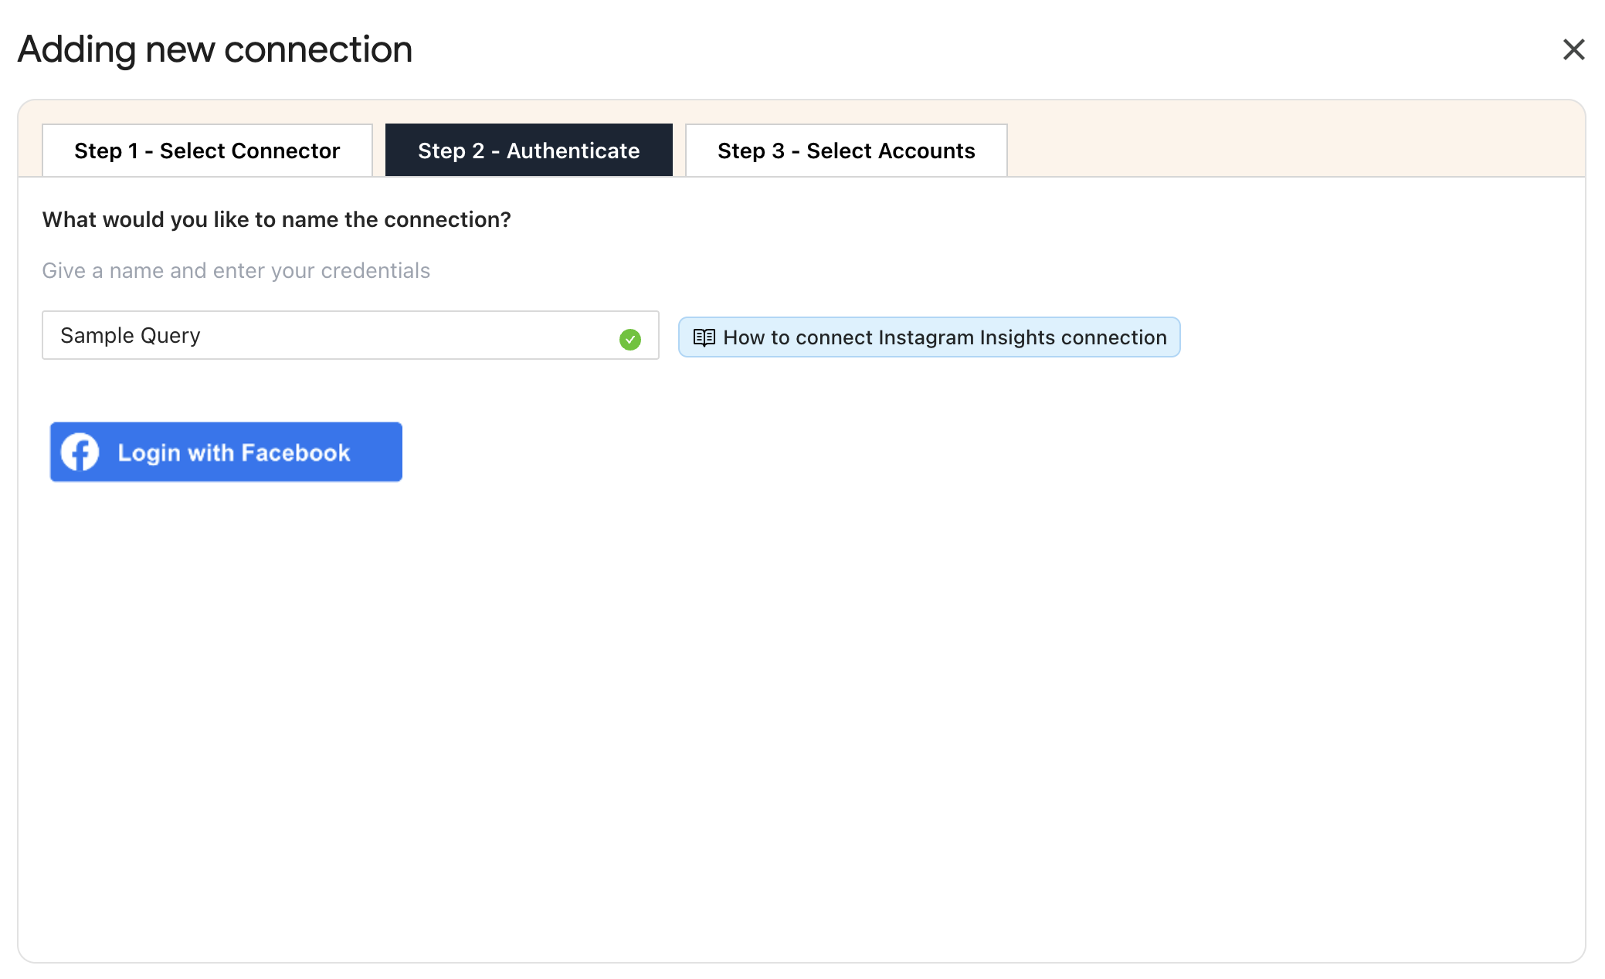Open Step 3 - Select Accounts tab
The height and width of the screenshot is (979, 1605).
coord(846,151)
